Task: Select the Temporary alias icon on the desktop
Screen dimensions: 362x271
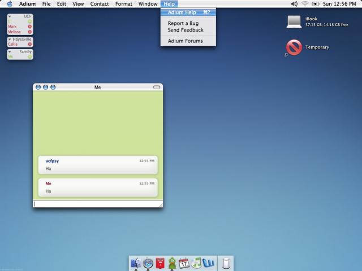Action: (x=294, y=47)
